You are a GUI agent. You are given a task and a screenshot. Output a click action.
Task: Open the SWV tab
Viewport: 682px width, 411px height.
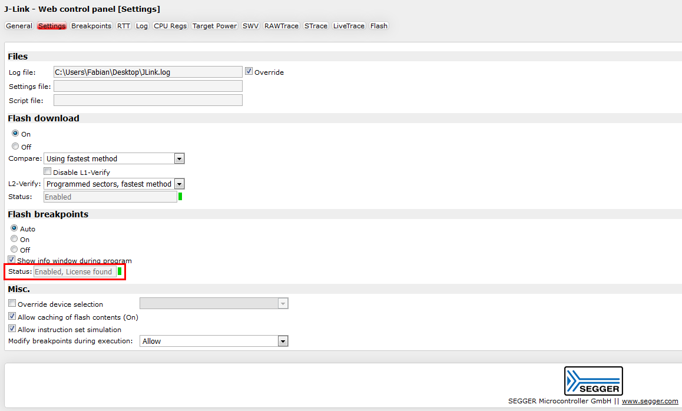[x=250, y=26]
